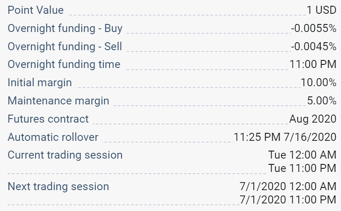Select the 11:25 PM 7/16/2020 rollover value
This screenshot has height=211, width=341.
(285, 137)
